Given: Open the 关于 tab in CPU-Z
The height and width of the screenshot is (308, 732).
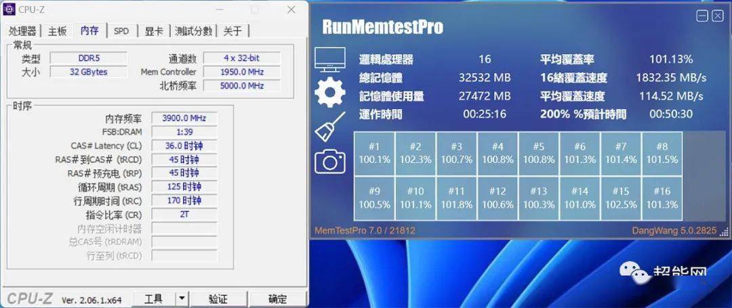Looking at the screenshot, I should pos(232,31).
